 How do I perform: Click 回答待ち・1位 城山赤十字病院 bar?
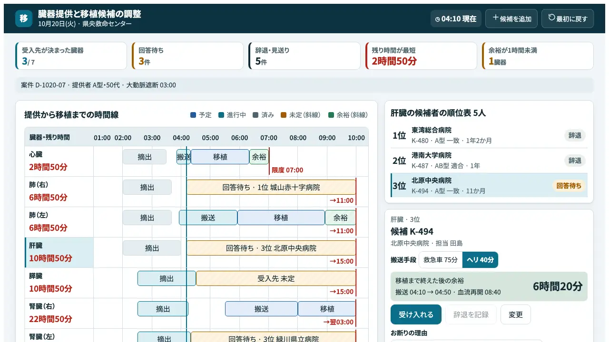(271, 187)
